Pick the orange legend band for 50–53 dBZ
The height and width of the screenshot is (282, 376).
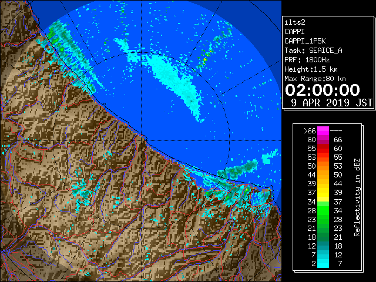tap(323, 166)
